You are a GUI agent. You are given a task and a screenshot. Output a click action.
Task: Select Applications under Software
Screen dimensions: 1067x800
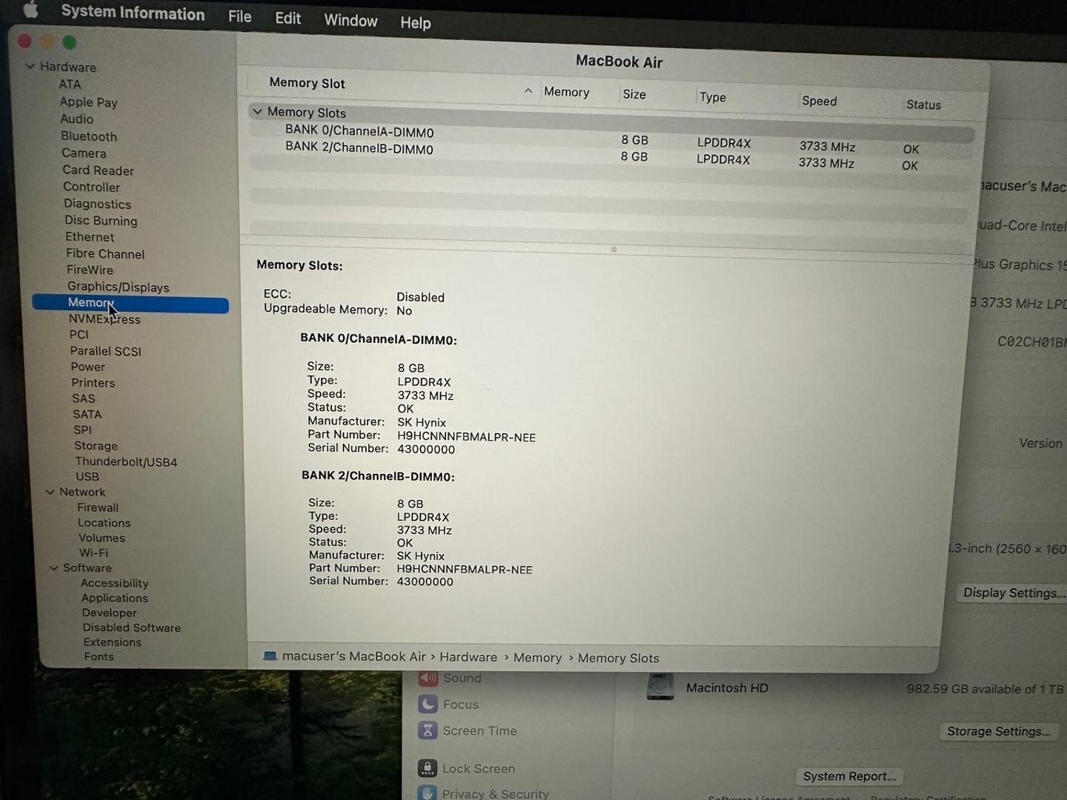click(114, 599)
